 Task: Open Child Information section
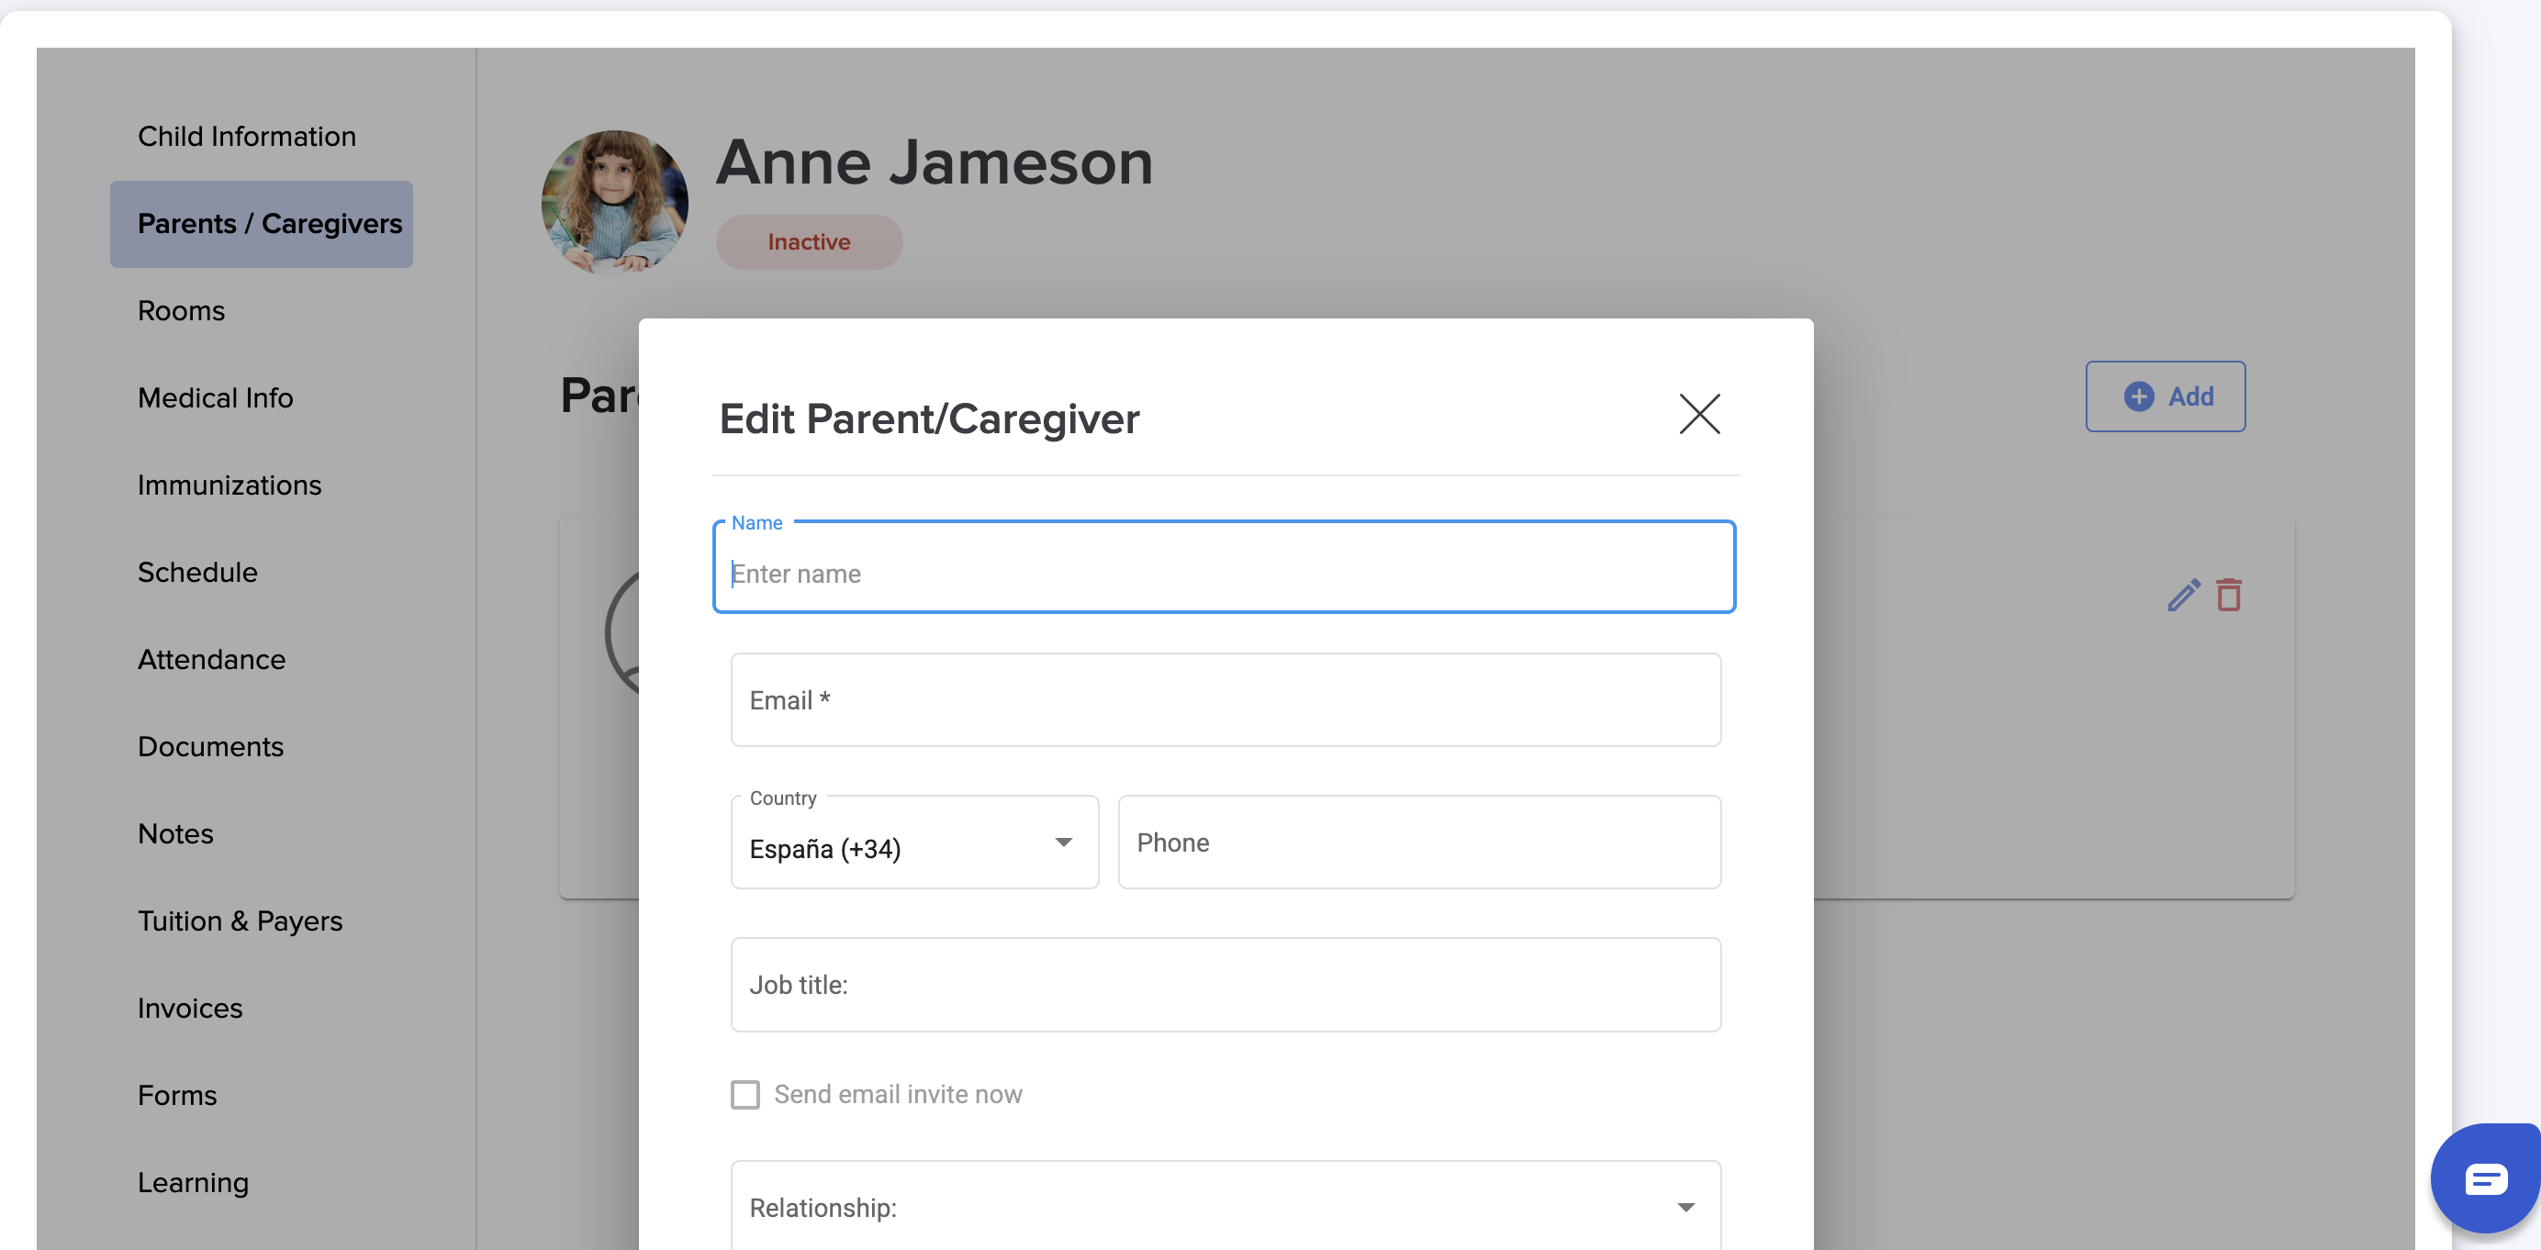247,136
